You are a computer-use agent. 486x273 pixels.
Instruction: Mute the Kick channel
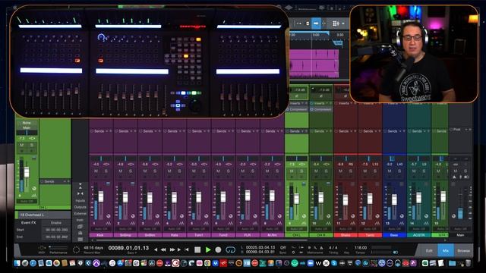pos(96,171)
